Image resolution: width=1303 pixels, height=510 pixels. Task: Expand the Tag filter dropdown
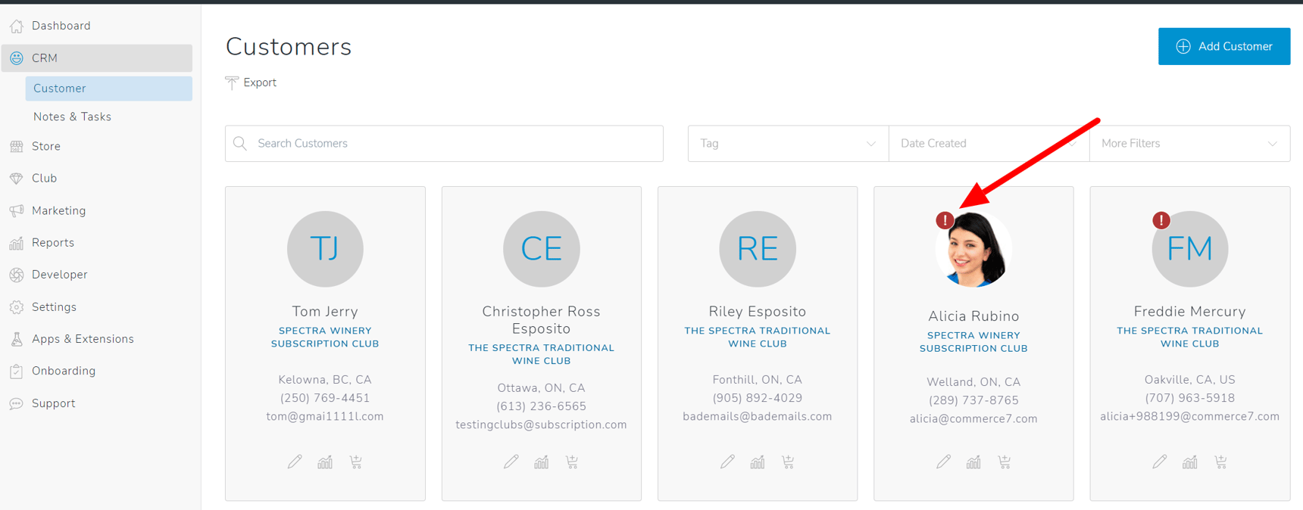coord(788,144)
